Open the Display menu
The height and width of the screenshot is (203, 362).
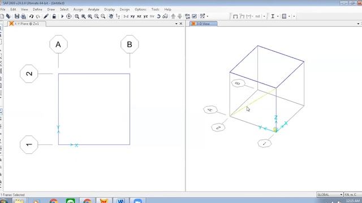[109, 10]
